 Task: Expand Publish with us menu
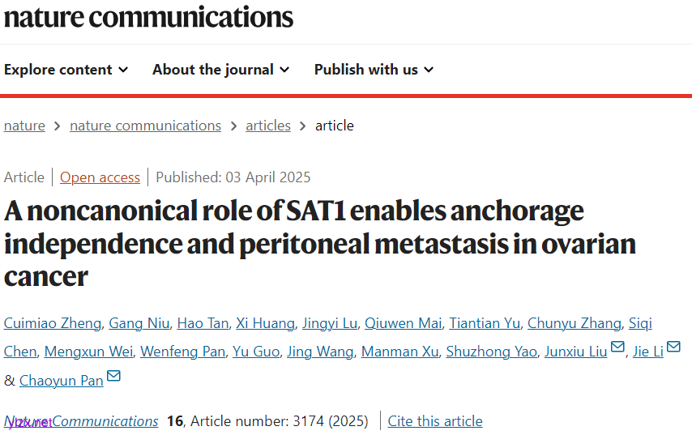click(374, 70)
